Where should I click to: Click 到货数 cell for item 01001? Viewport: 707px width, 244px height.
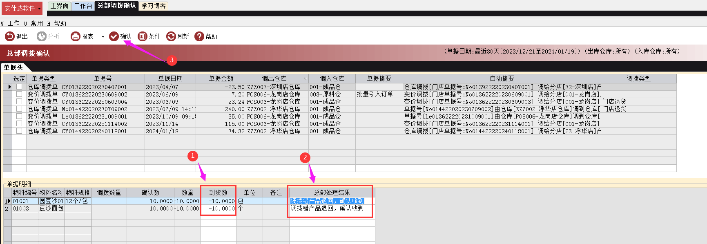[219, 201]
